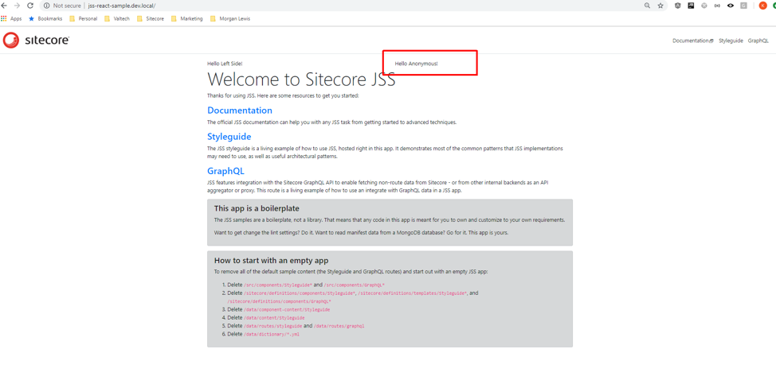
Task: Click the Angular shield extension icon
Action: (x=677, y=6)
